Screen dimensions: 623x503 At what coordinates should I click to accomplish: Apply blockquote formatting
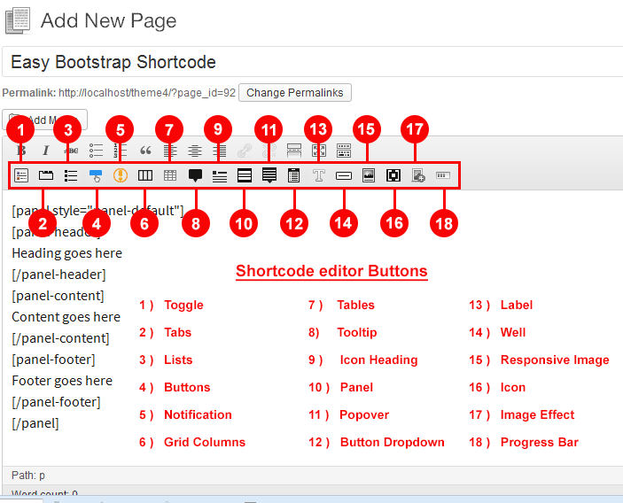tap(145, 151)
